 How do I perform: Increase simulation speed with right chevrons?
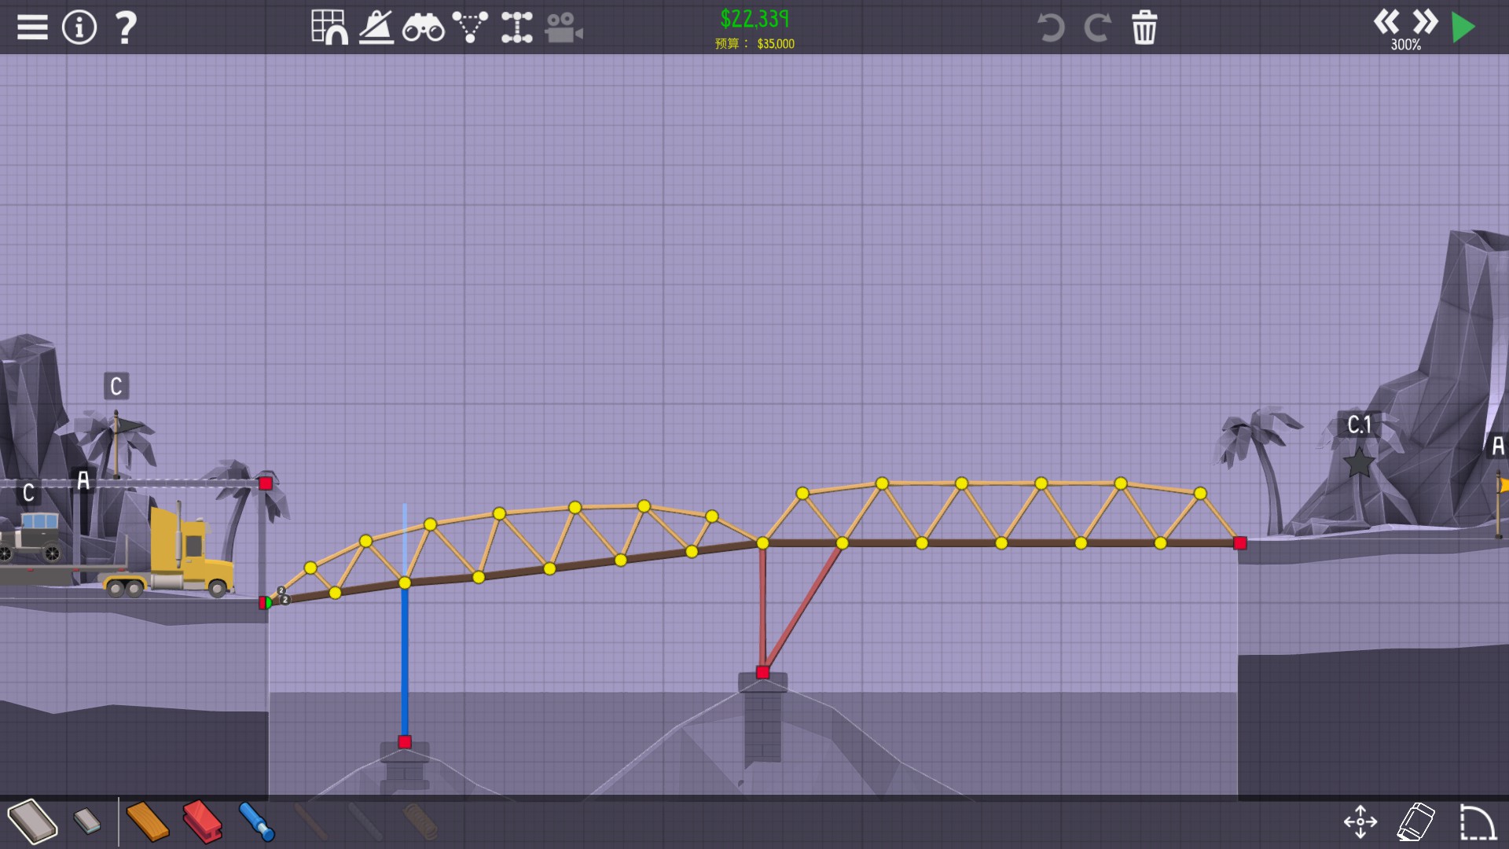pos(1424,21)
